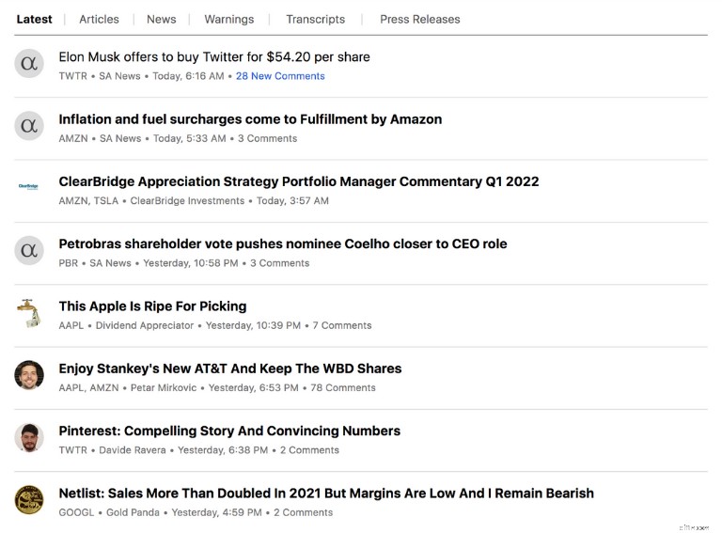Open Netlist Sales More Than Doubled article
722x533 pixels.
click(326, 494)
